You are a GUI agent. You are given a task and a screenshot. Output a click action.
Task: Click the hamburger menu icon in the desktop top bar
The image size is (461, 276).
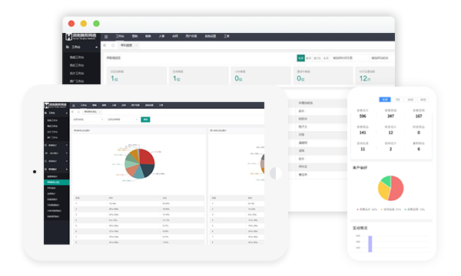pos(106,37)
